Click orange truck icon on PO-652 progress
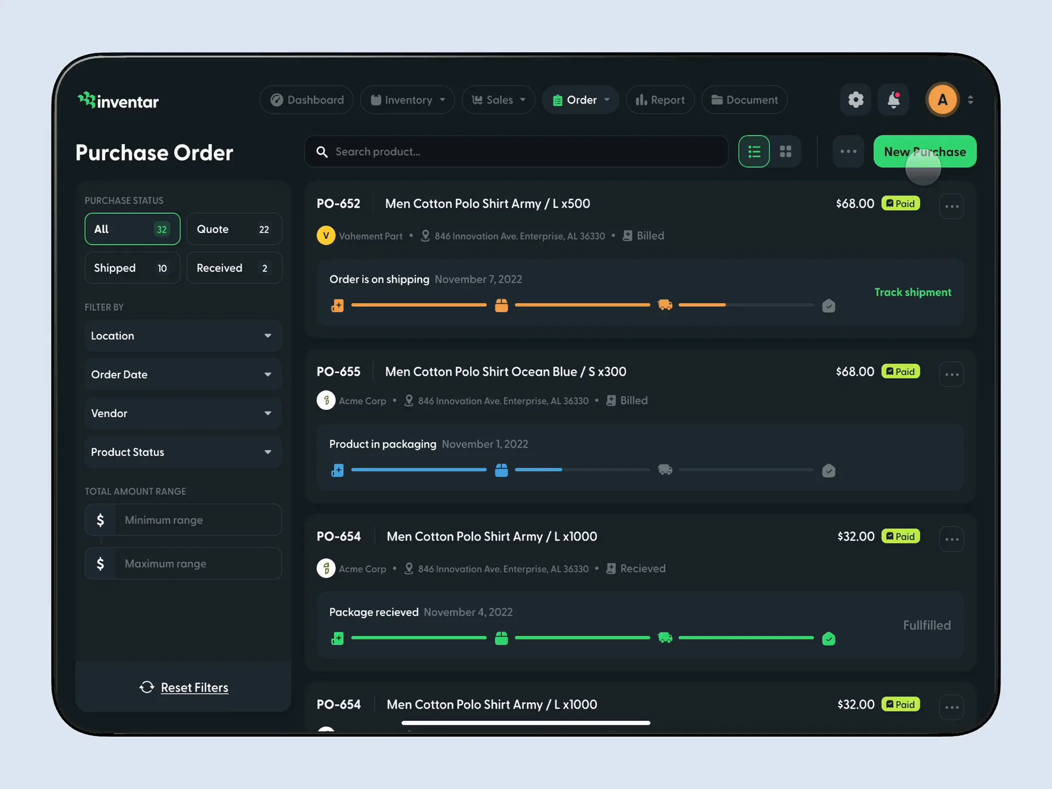The image size is (1052, 789). [665, 305]
